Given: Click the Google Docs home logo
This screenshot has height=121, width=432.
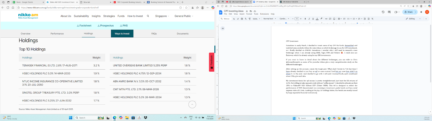Looking at the screenshot, I should click(221, 12).
